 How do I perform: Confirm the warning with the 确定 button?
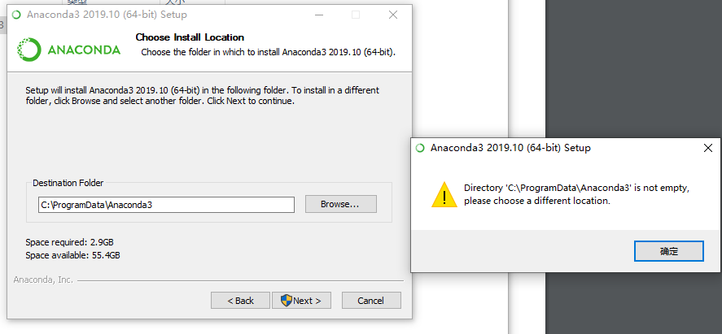coord(668,251)
